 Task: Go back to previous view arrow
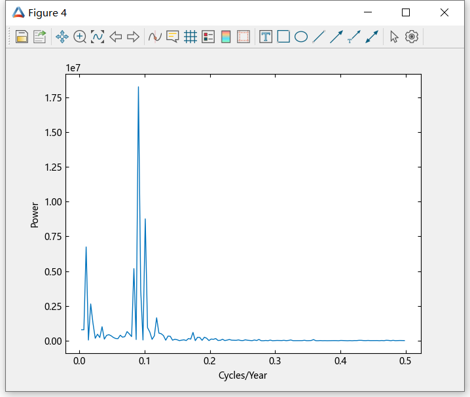pos(116,37)
